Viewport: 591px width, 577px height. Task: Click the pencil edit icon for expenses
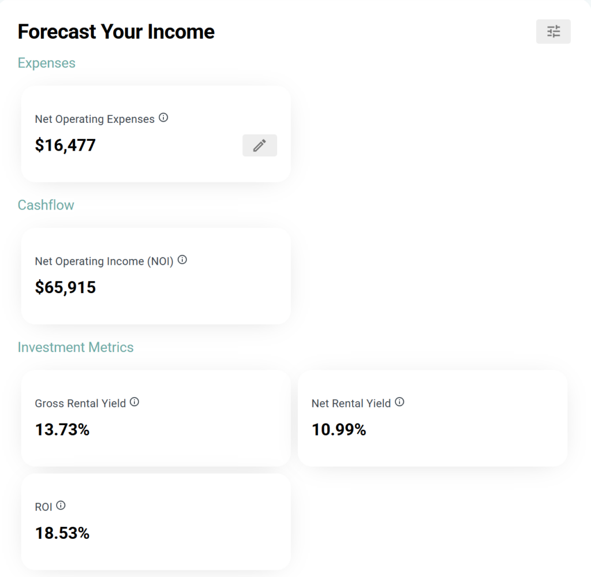pyautogui.click(x=260, y=145)
